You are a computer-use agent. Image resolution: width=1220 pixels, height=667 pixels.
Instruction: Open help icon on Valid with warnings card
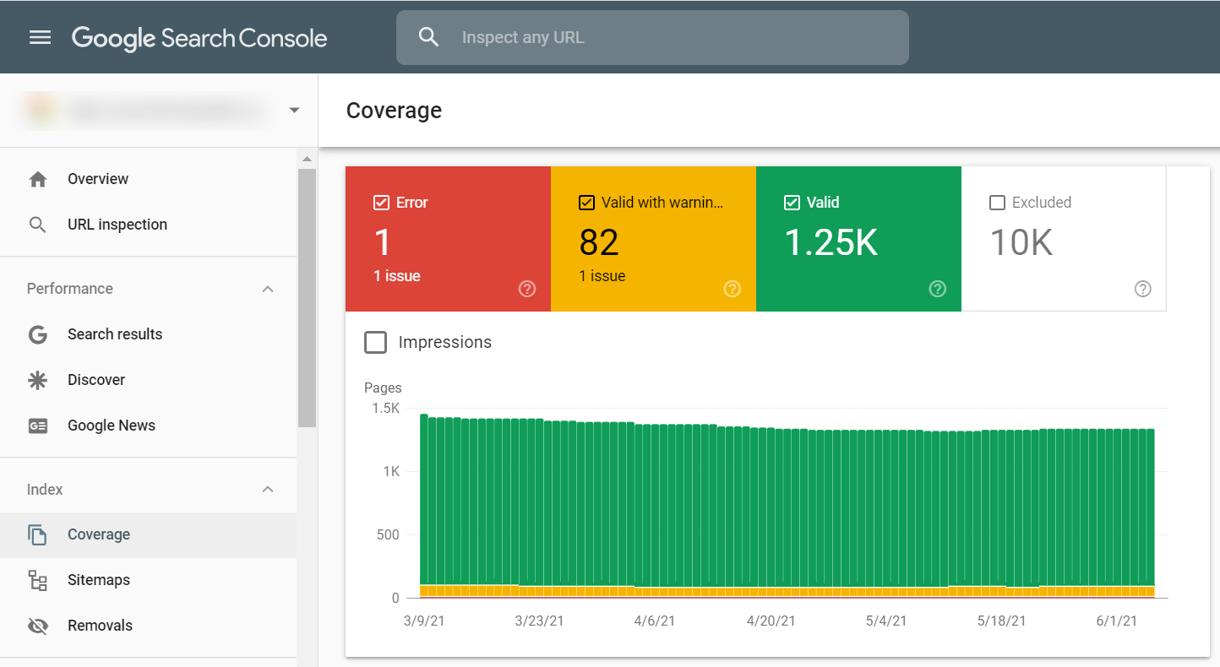[x=733, y=289]
